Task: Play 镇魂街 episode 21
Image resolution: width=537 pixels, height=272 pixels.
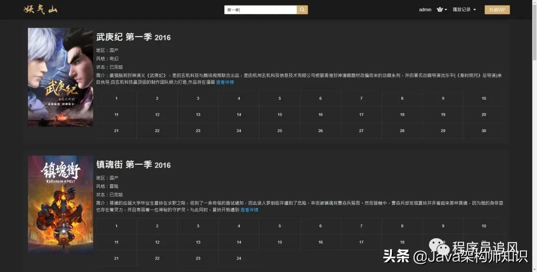Action: coord(116,258)
